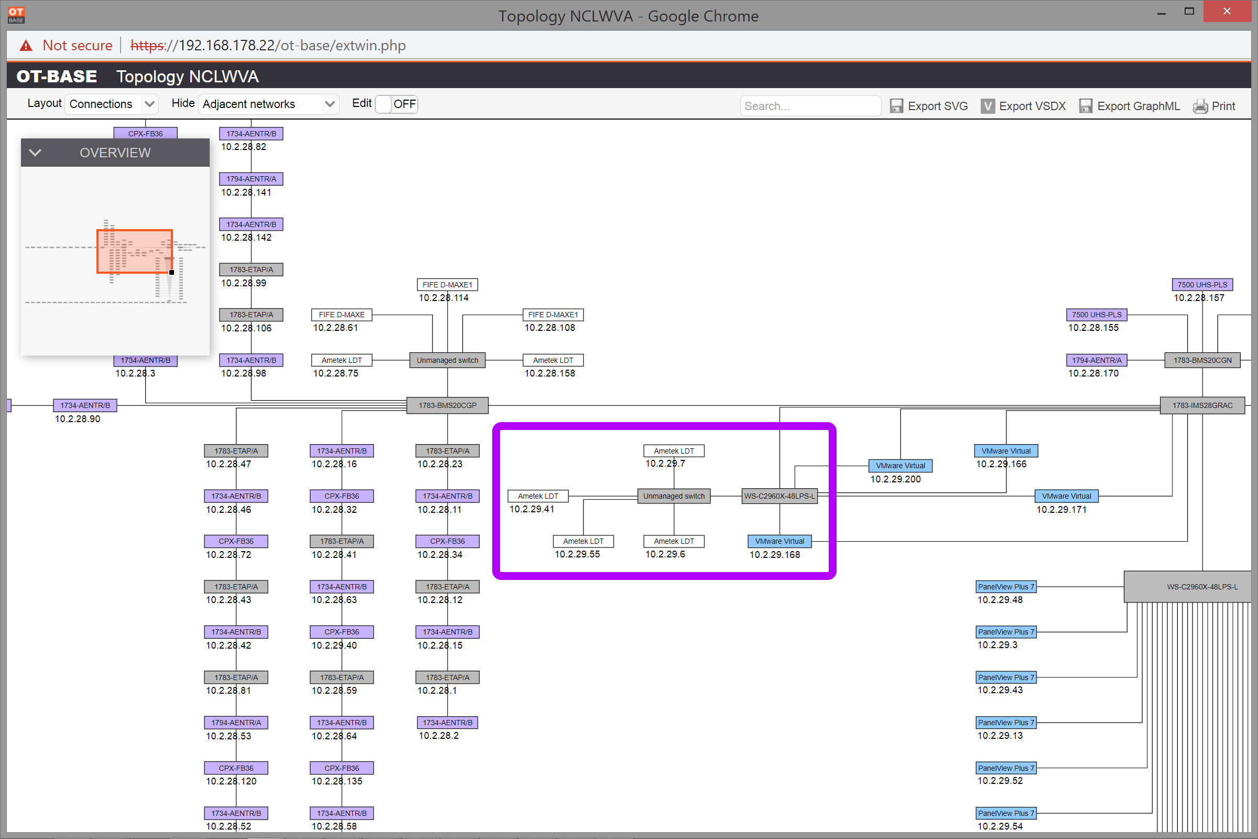Viewport: 1258px width, 839px height.
Task: Select the PanelView Plus 7 node 10.2.29.54
Action: pos(1006,813)
